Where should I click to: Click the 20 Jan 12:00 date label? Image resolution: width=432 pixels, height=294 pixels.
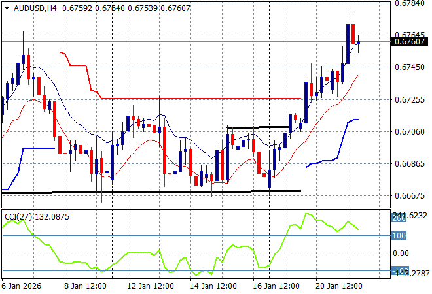pyautogui.click(x=338, y=286)
